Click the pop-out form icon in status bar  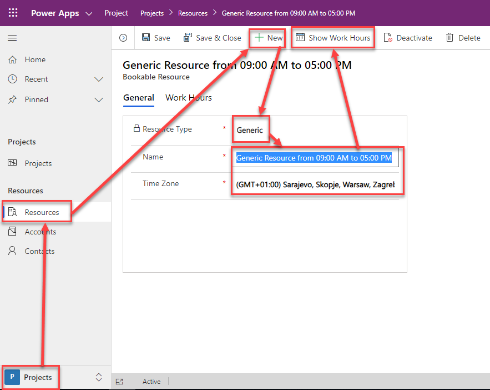[x=119, y=382]
